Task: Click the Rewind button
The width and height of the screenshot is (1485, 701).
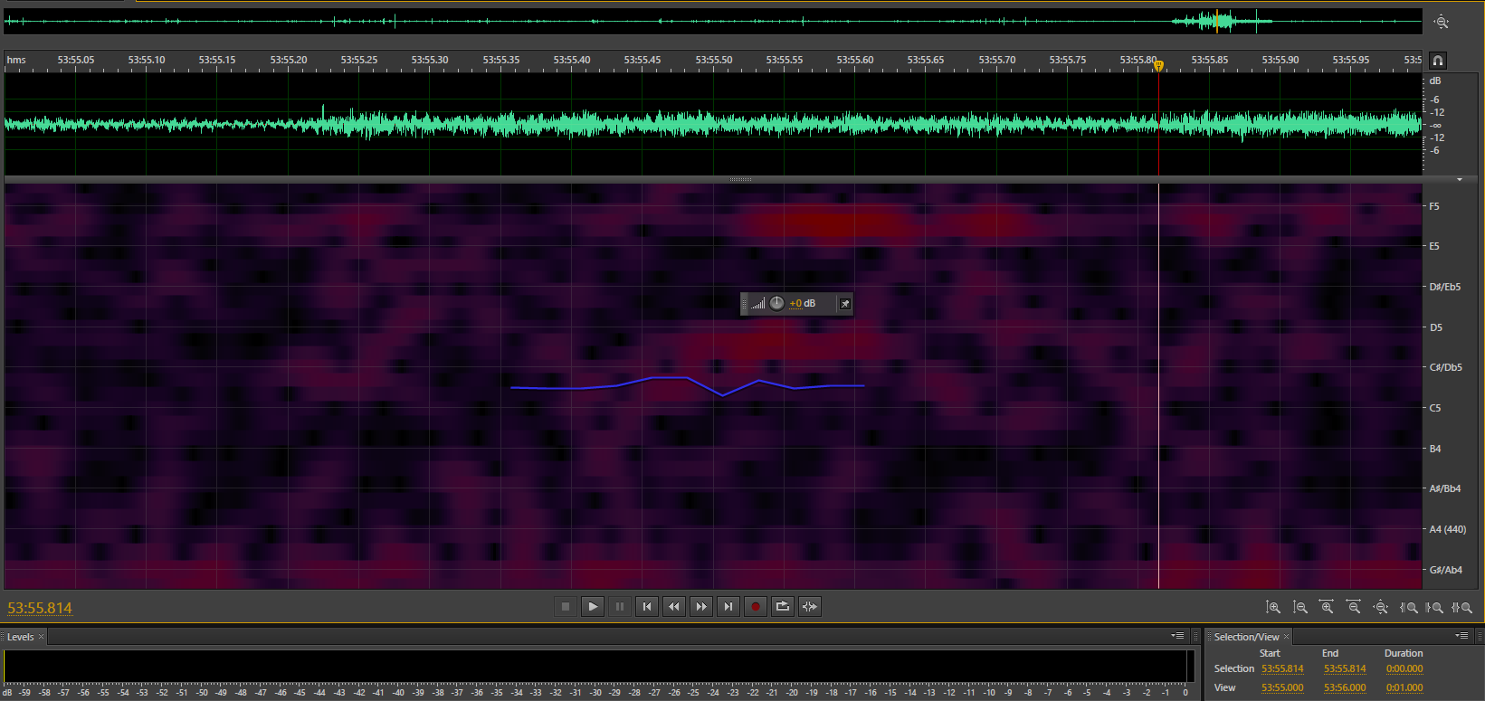Action: (x=674, y=607)
